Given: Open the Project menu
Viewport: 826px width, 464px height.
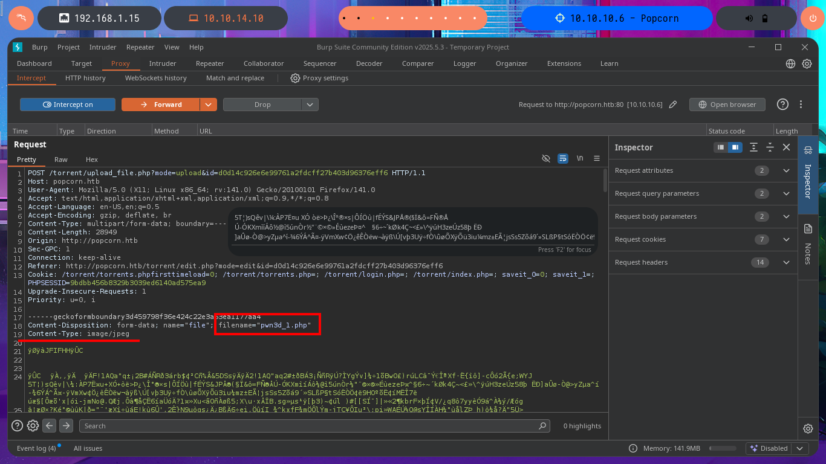Looking at the screenshot, I should point(68,47).
